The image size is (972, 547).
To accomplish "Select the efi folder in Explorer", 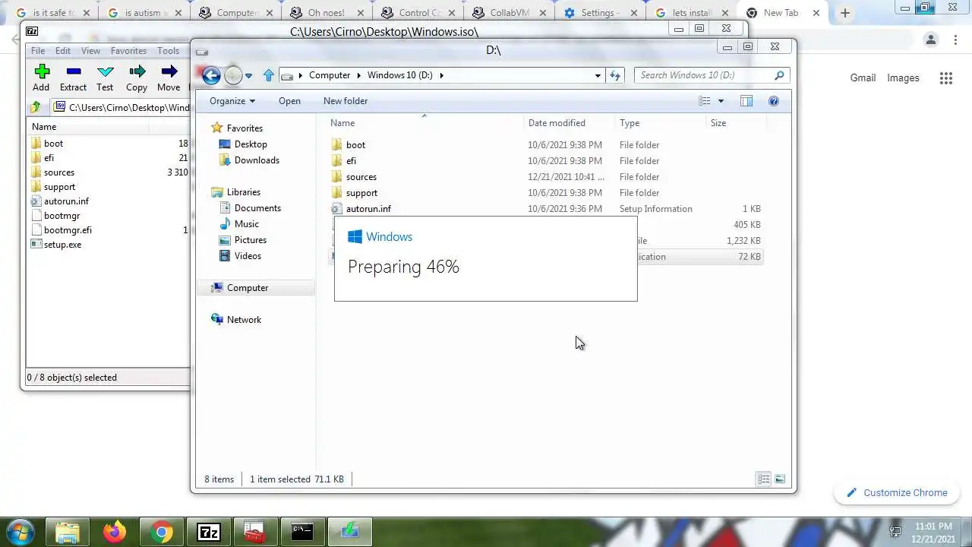I will (x=351, y=161).
